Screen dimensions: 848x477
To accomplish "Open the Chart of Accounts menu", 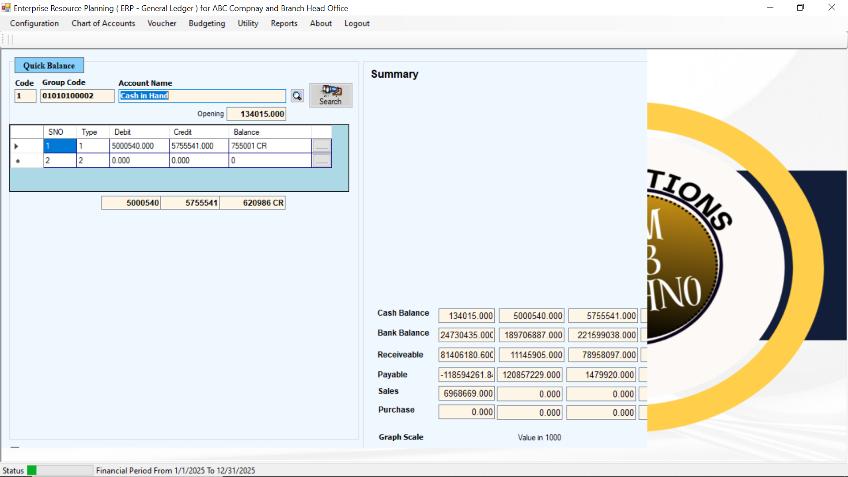I will pyautogui.click(x=103, y=23).
